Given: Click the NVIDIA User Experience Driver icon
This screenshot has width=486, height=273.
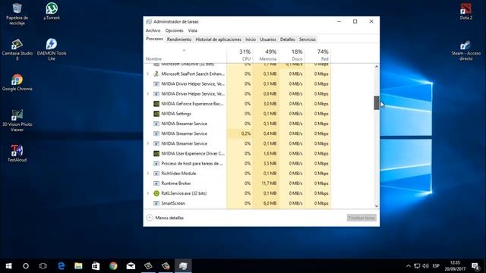Looking at the screenshot, I should pos(156,153).
